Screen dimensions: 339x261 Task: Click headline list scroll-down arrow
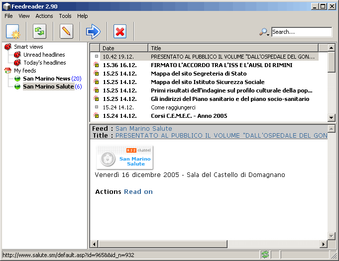(x=331, y=118)
